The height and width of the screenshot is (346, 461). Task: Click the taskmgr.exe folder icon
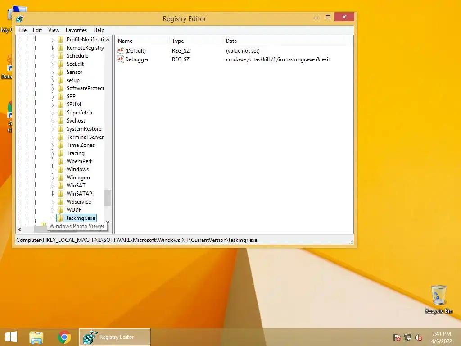tap(61, 218)
